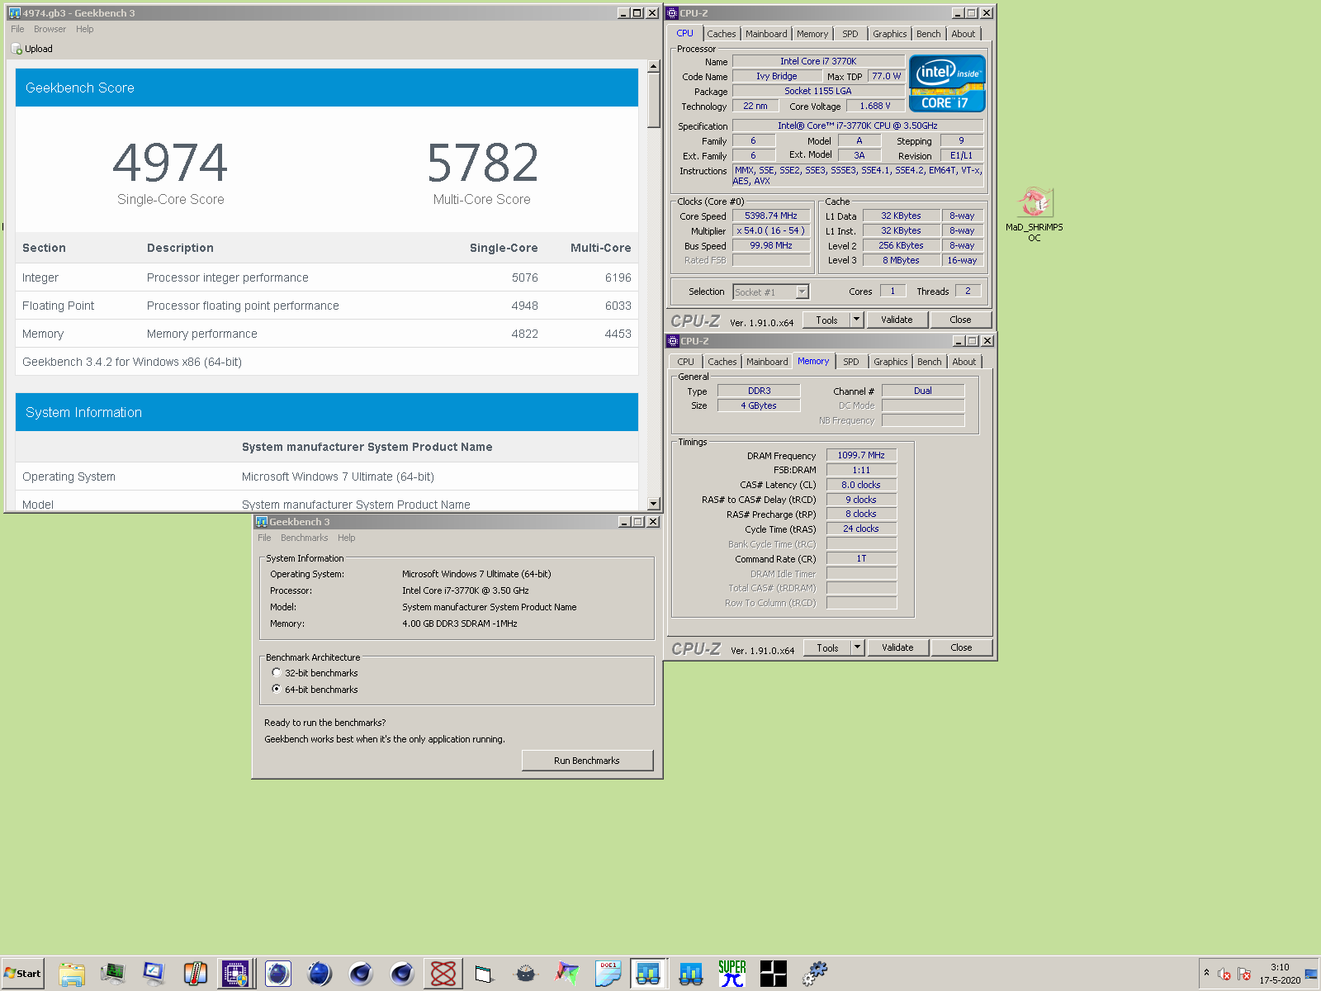Viewport: 1321px width, 991px height.
Task: Click scroll down arrow in results window
Action: [654, 504]
